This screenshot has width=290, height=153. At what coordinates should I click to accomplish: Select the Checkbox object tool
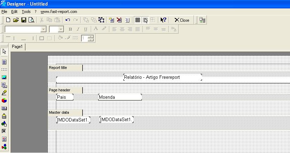pyautogui.click(x=4, y=131)
